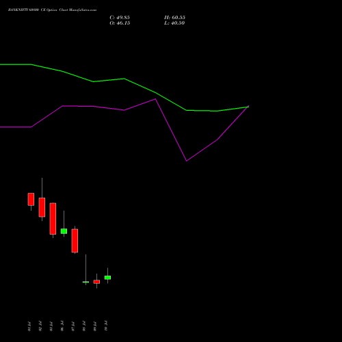Select the 10 Jul date label
Screen dimensions: 342x342
(x=106, y=326)
